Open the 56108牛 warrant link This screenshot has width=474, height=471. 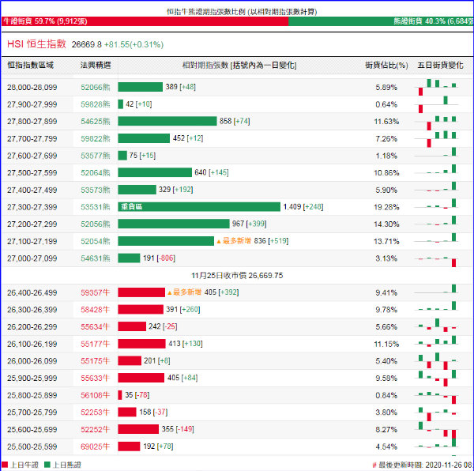96,395
